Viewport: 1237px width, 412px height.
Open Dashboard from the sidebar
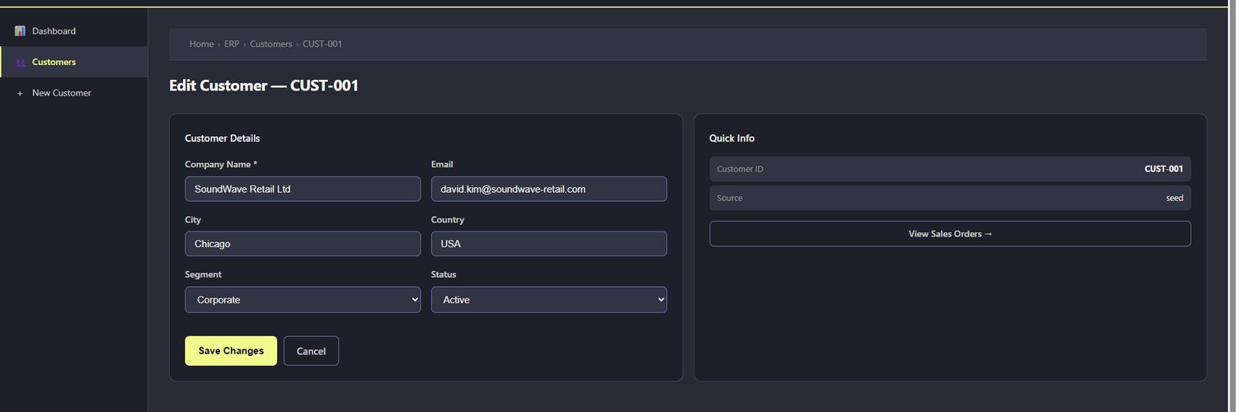tap(74, 31)
